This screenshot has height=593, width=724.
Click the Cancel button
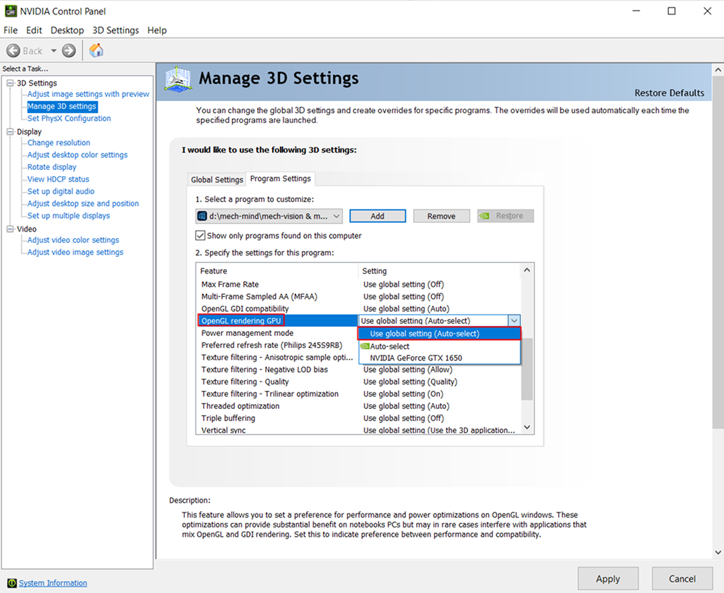point(682,579)
